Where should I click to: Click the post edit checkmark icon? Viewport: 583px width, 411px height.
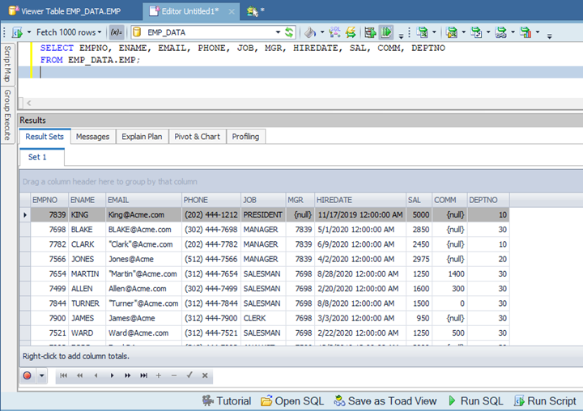(189, 375)
